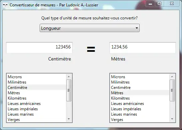Select Verges in the right unit list
The width and height of the screenshot is (182, 130).
tap(140, 120)
